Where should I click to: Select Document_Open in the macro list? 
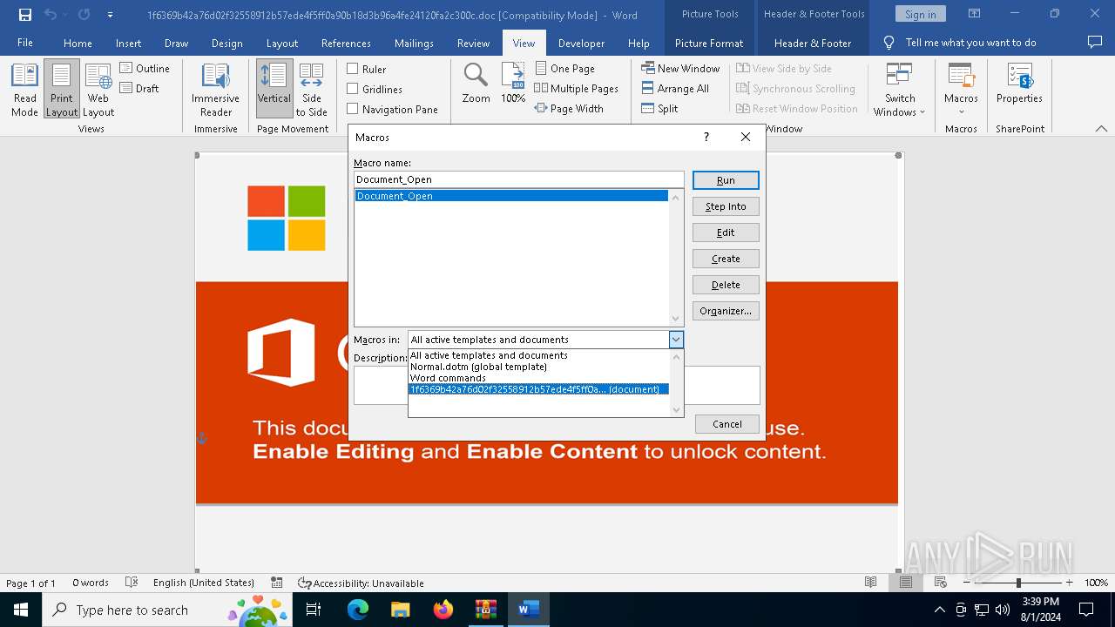tap(512, 196)
